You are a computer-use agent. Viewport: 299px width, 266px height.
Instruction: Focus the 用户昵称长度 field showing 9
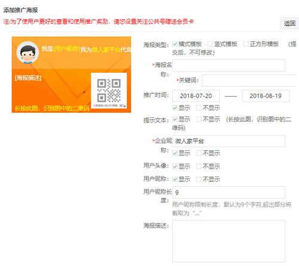tap(228, 192)
